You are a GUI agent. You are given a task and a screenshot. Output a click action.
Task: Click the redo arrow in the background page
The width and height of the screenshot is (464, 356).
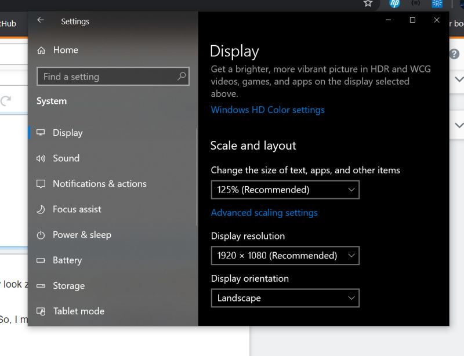6,101
